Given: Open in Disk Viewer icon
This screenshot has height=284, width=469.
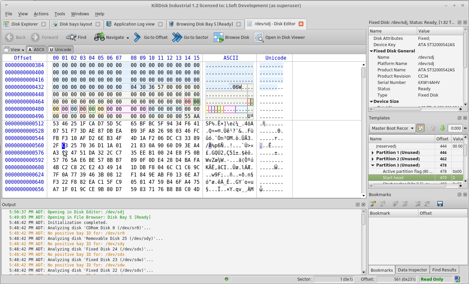Looking at the screenshot, I should click(259, 37).
